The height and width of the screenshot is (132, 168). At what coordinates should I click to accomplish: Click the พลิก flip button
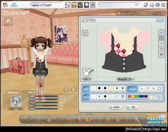click(87, 79)
